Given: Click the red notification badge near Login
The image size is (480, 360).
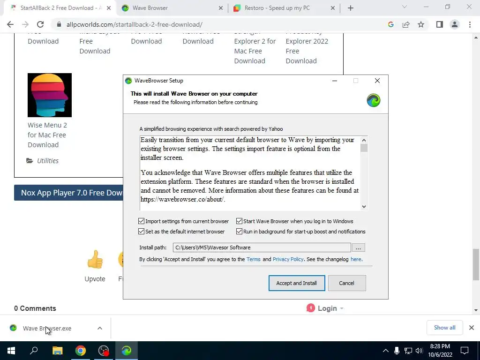Looking at the screenshot, I should click(310, 308).
